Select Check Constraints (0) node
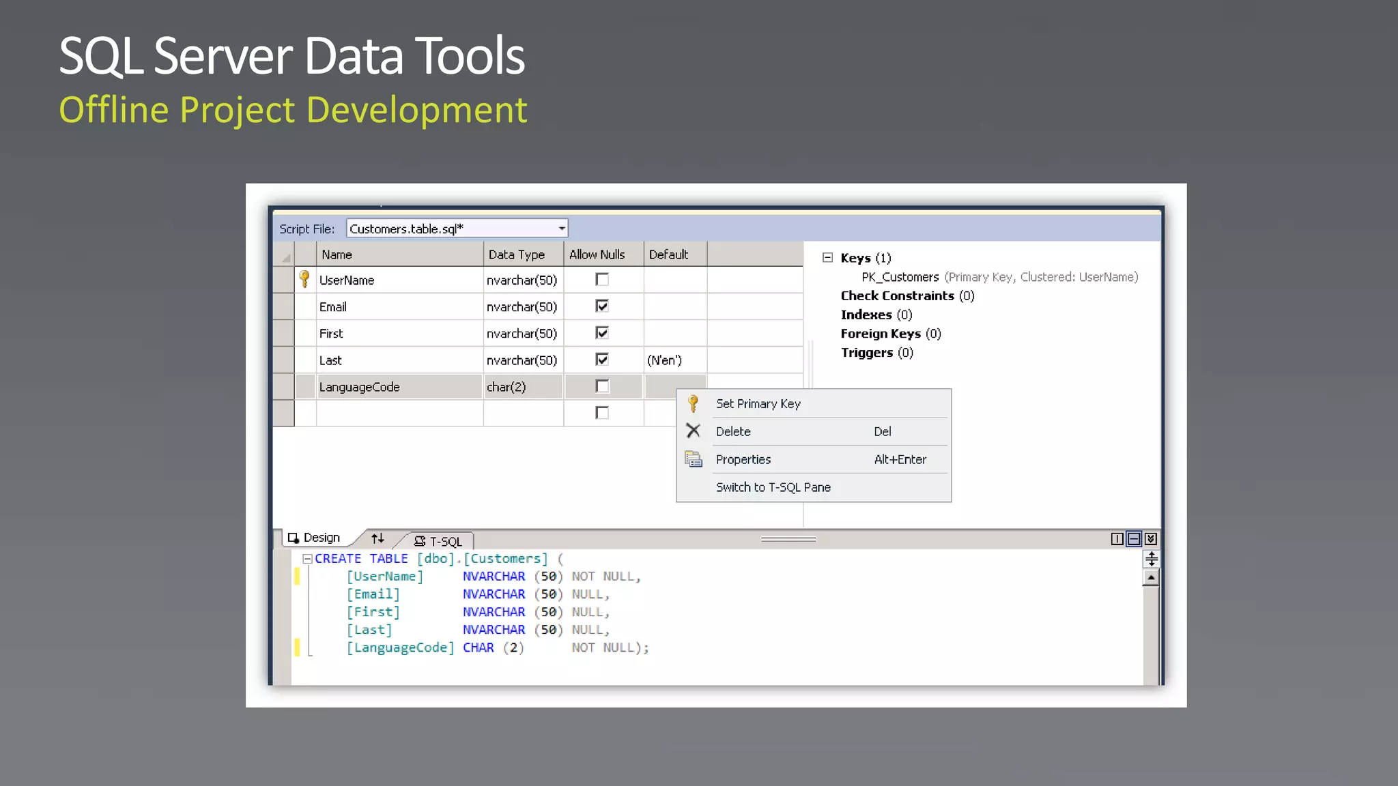This screenshot has width=1398, height=786. pyautogui.click(x=907, y=295)
